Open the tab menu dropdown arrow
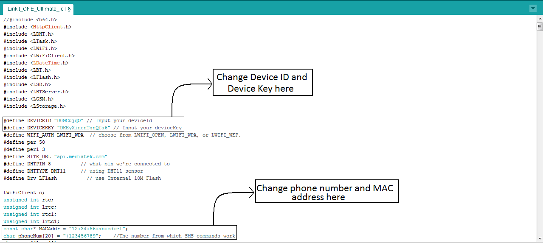The image size is (543, 243). click(x=533, y=8)
